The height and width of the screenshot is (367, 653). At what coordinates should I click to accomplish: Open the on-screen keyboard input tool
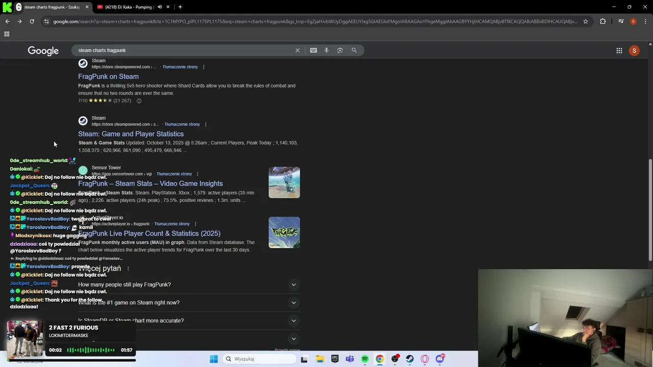coord(313,50)
